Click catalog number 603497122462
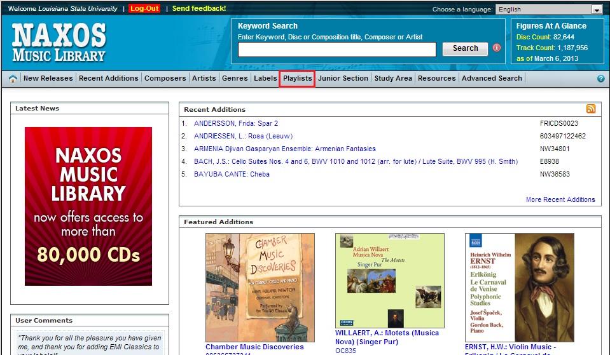The image size is (610, 355). pyautogui.click(x=562, y=137)
